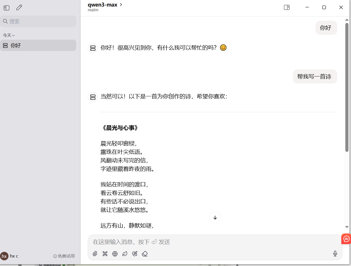This screenshot has width=351, height=266.
Task: Enable web search with the globe icon
Action: 115,254
